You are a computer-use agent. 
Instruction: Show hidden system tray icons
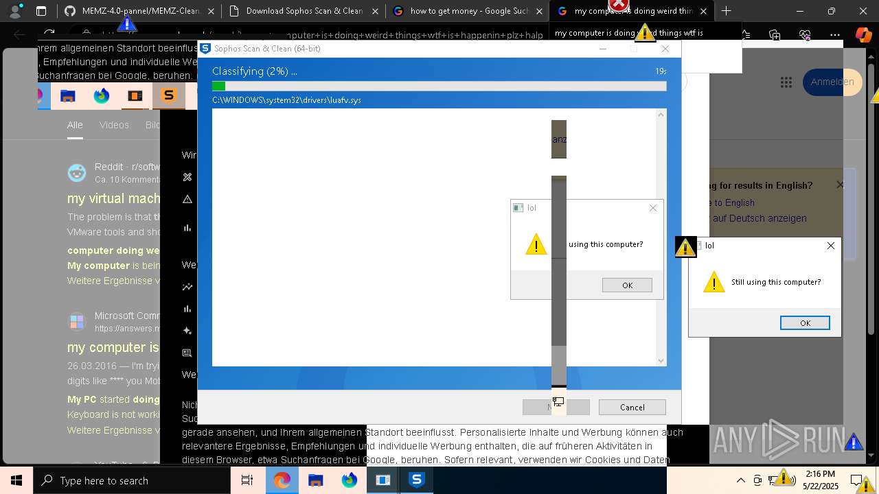(x=740, y=480)
